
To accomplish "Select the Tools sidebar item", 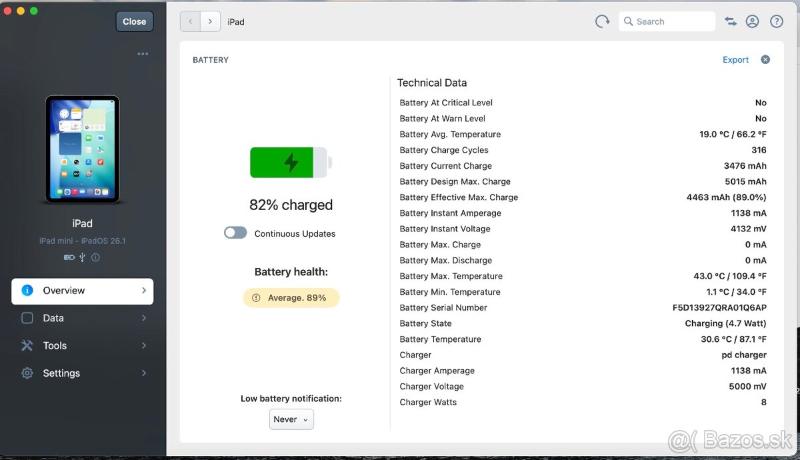I will [83, 345].
